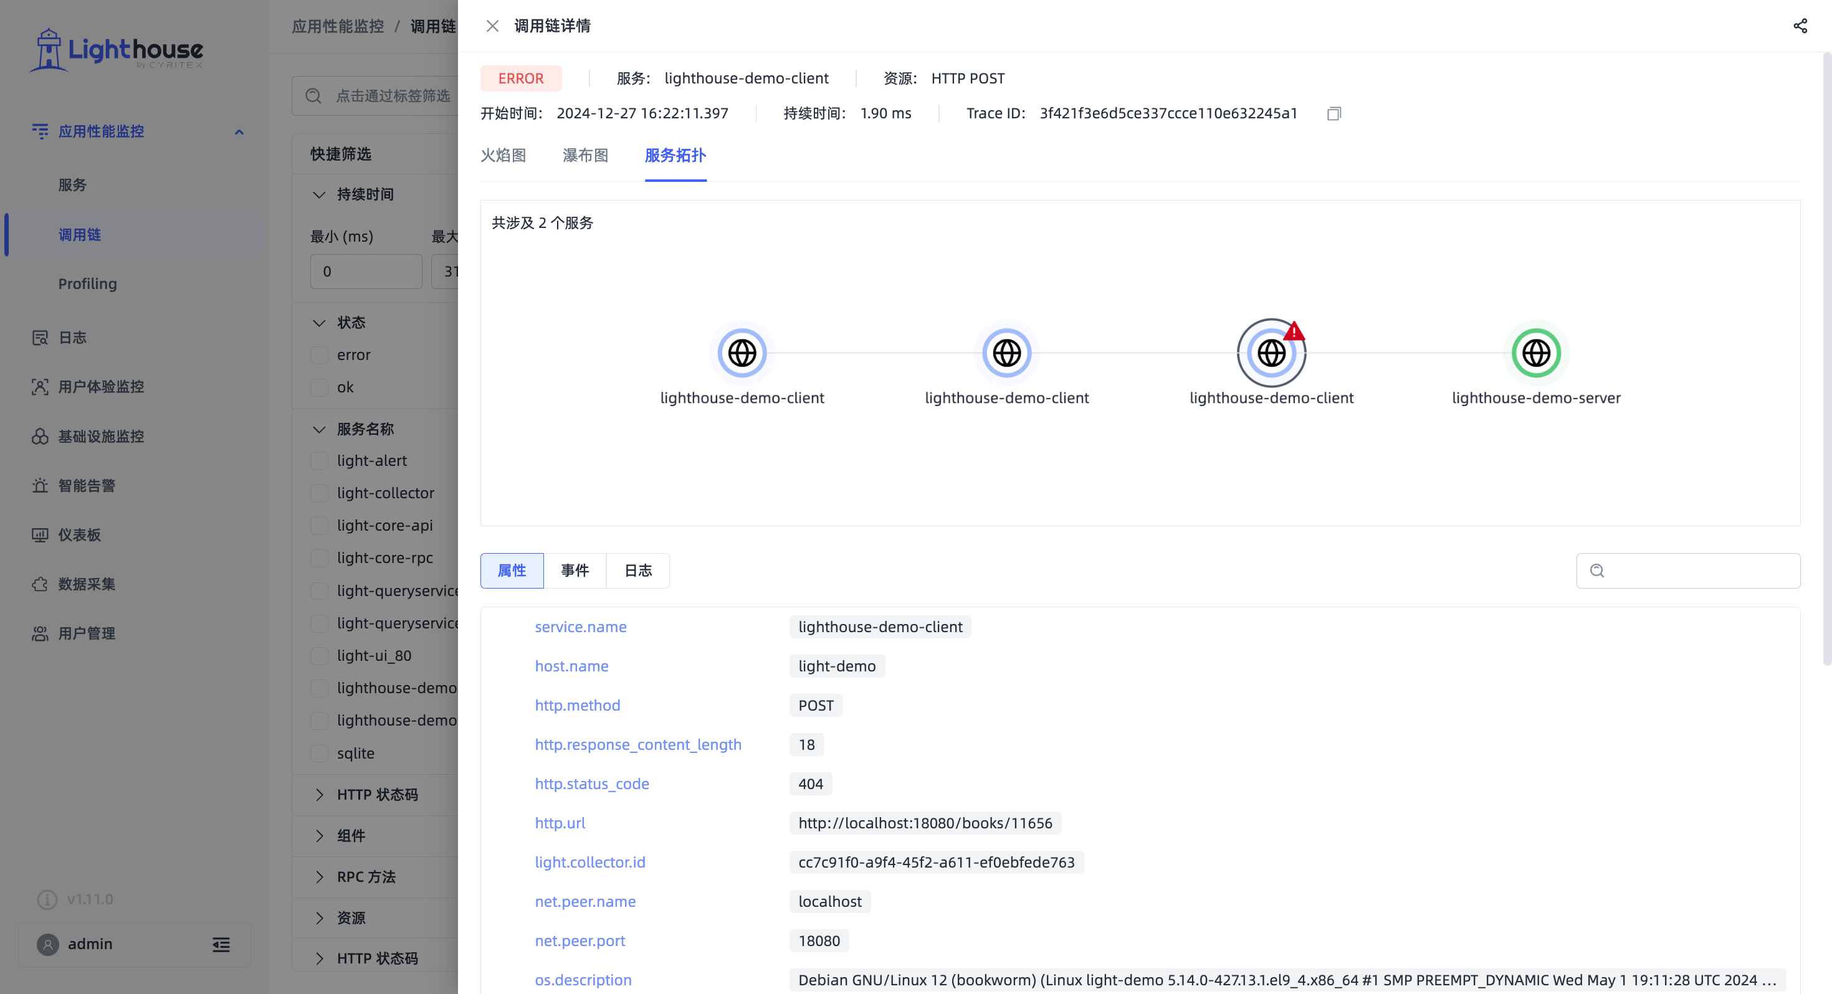Select the first lighthouse-demo-client topology node
1832x994 pixels.
(x=742, y=353)
